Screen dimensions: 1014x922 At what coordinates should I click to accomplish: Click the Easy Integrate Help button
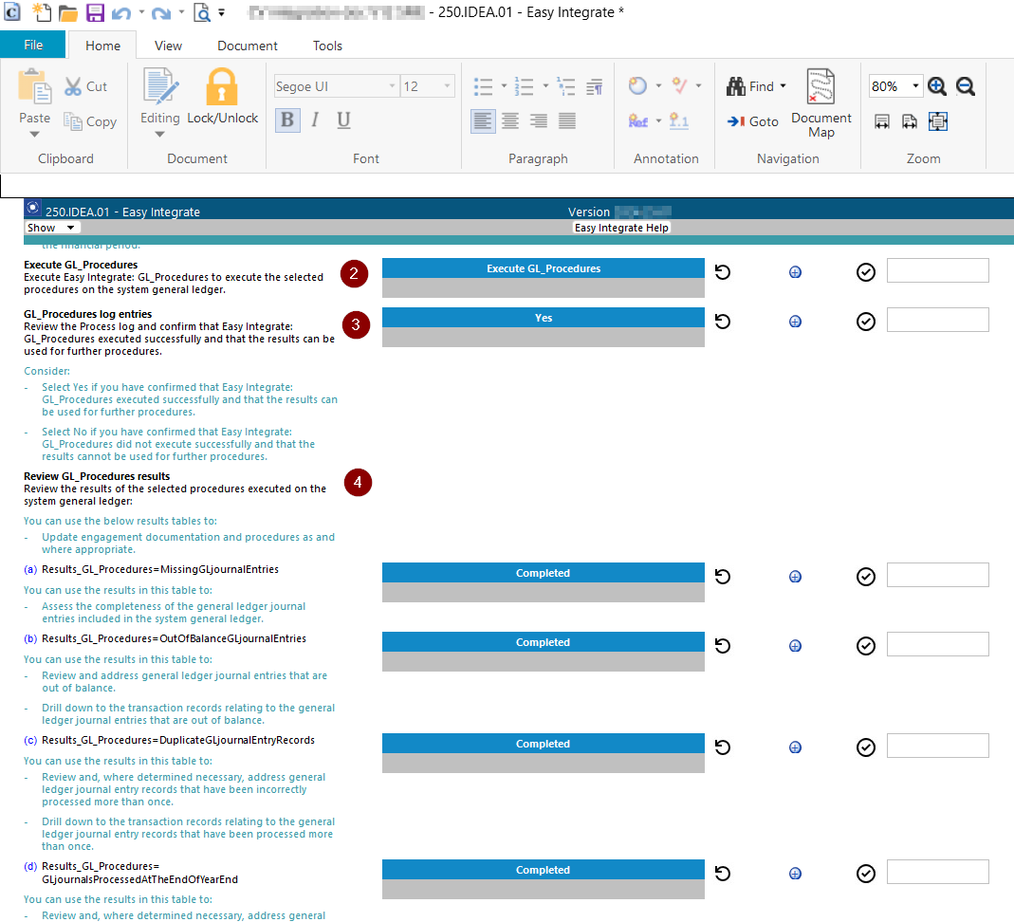(x=621, y=228)
